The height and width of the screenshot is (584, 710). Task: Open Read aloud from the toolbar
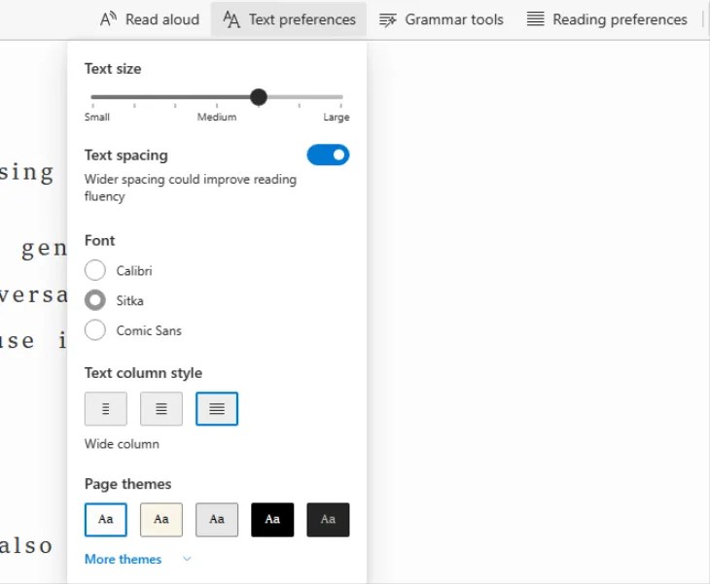(150, 19)
